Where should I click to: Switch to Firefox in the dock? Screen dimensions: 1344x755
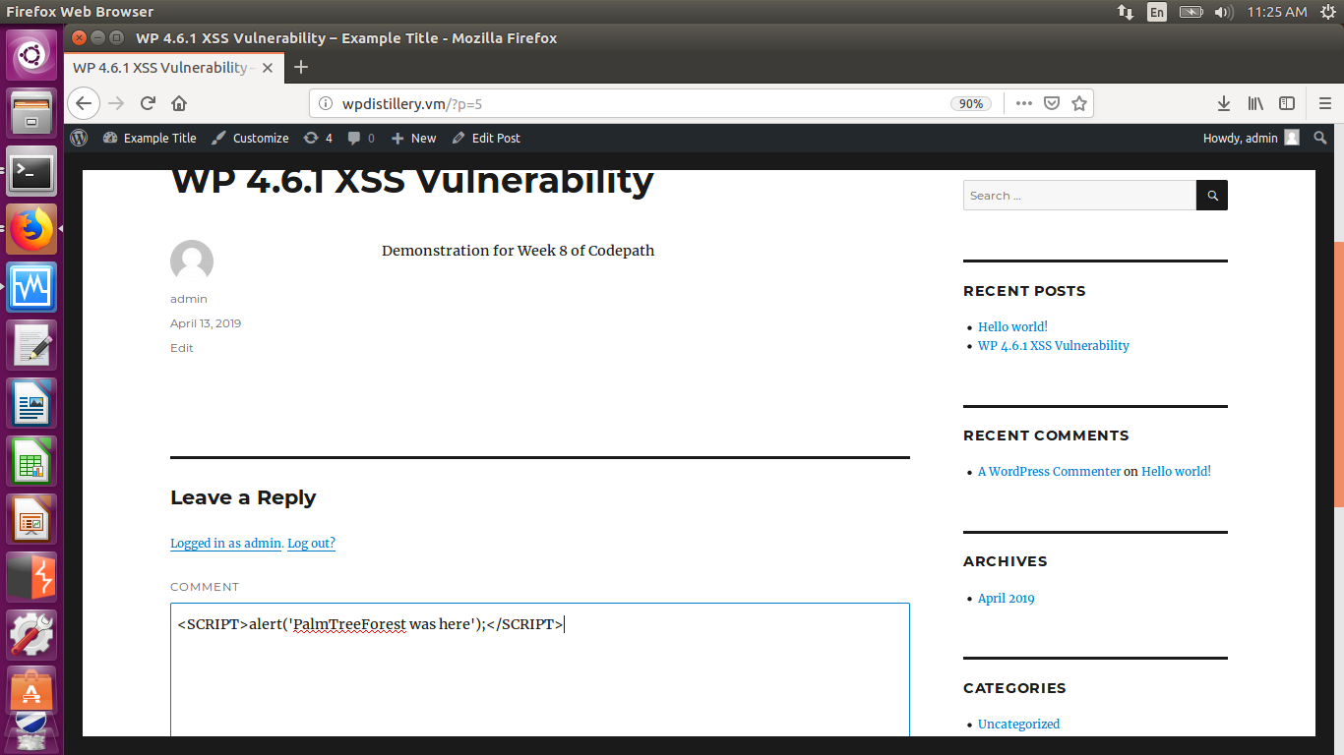pyautogui.click(x=31, y=229)
